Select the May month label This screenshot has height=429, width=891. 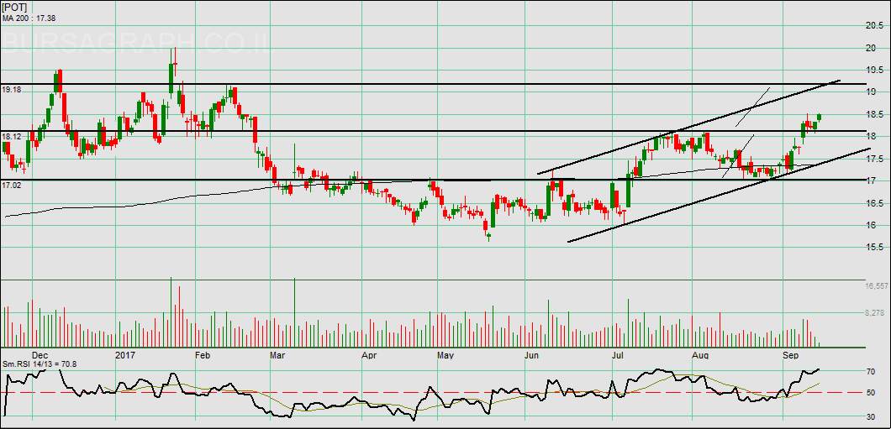point(445,355)
